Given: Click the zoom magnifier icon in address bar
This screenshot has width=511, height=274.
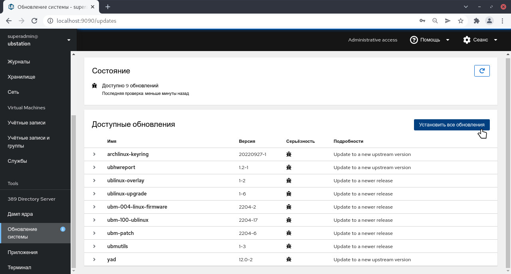Looking at the screenshot, I should pyautogui.click(x=435, y=21).
